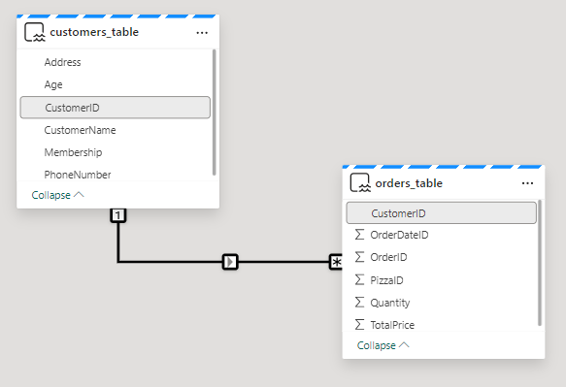Collapse the orders_table field list

[x=383, y=345]
